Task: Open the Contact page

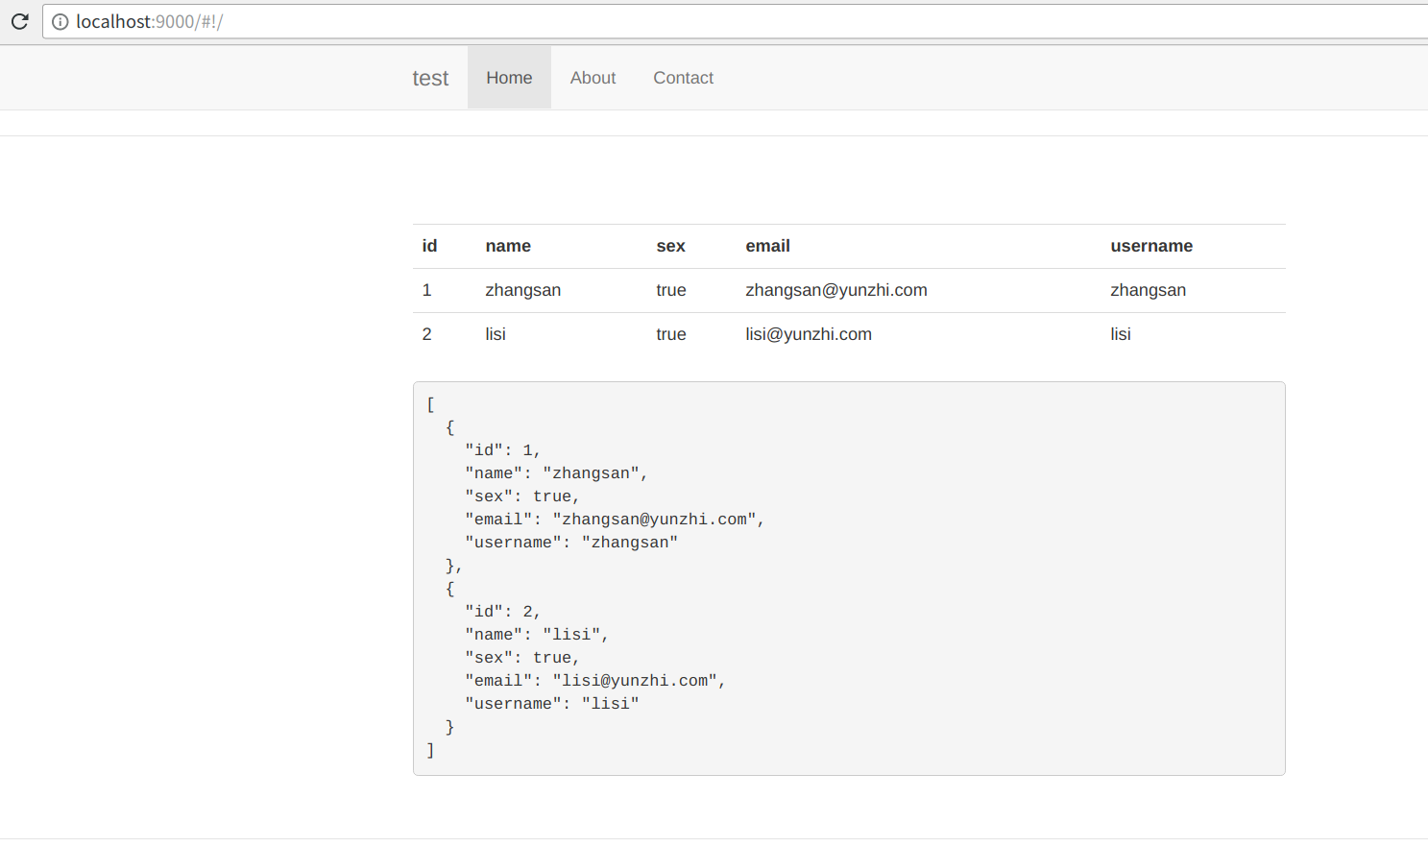Action: pos(683,78)
